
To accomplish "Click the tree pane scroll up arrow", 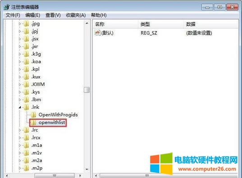I will tap(87, 23).
